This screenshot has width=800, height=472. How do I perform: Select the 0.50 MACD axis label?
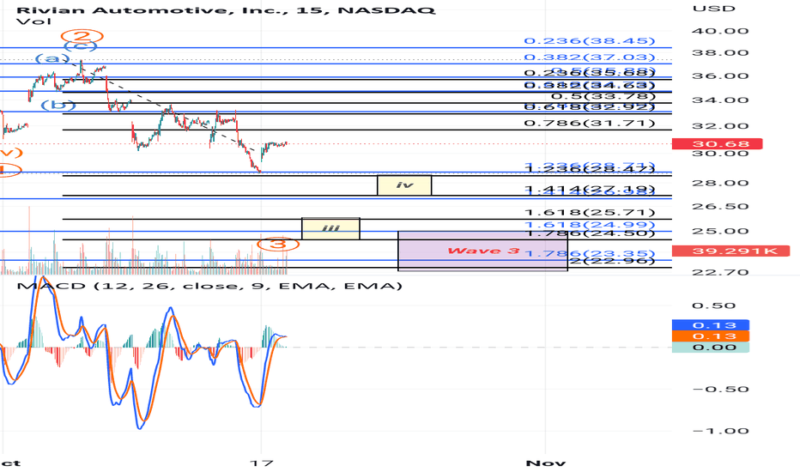click(714, 306)
